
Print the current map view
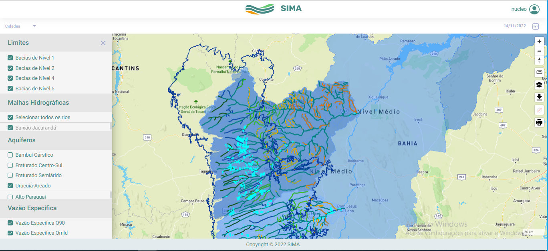[x=539, y=122]
